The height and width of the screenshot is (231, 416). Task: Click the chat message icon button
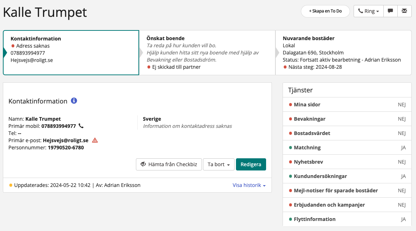[x=390, y=11]
